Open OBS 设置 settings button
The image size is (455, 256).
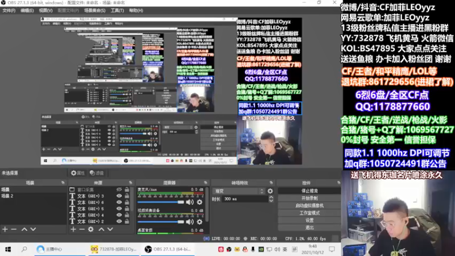coord(309,220)
